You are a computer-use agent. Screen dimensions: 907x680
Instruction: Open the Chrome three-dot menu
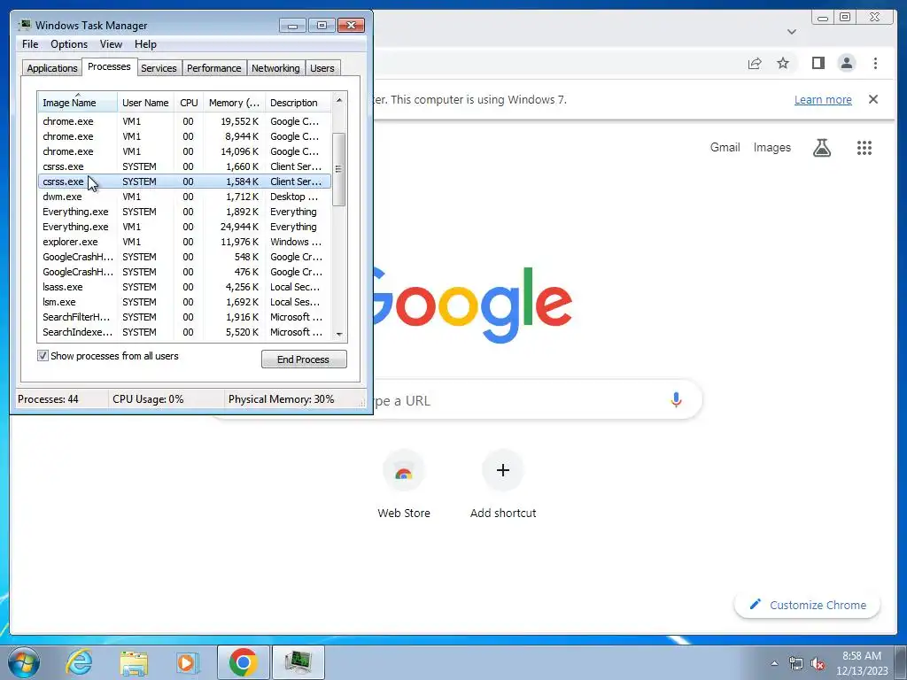coord(875,63)
